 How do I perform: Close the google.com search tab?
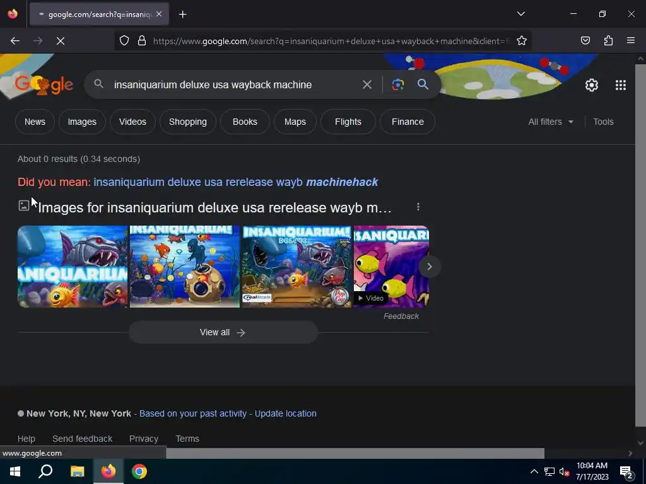tap(159, 14)
